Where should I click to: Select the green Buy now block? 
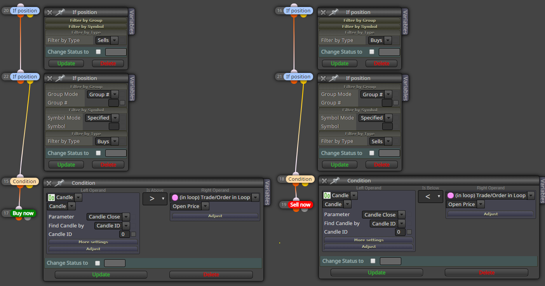(x=23, y=213)
